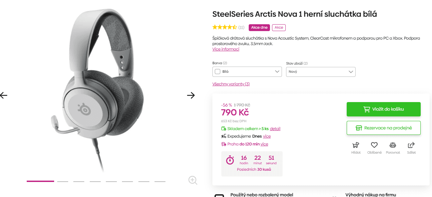The height and width of the screenshot is (197, 432).
Task: Open Vložit do košíku to add to cart
Action: 383,109
